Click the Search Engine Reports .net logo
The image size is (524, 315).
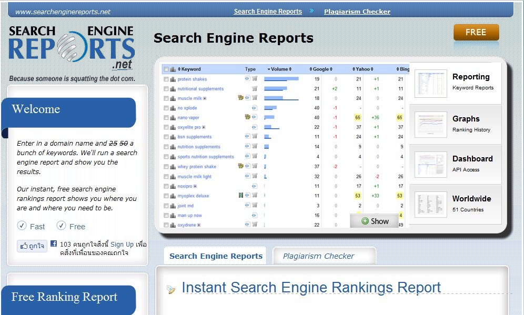coord(72,47)
